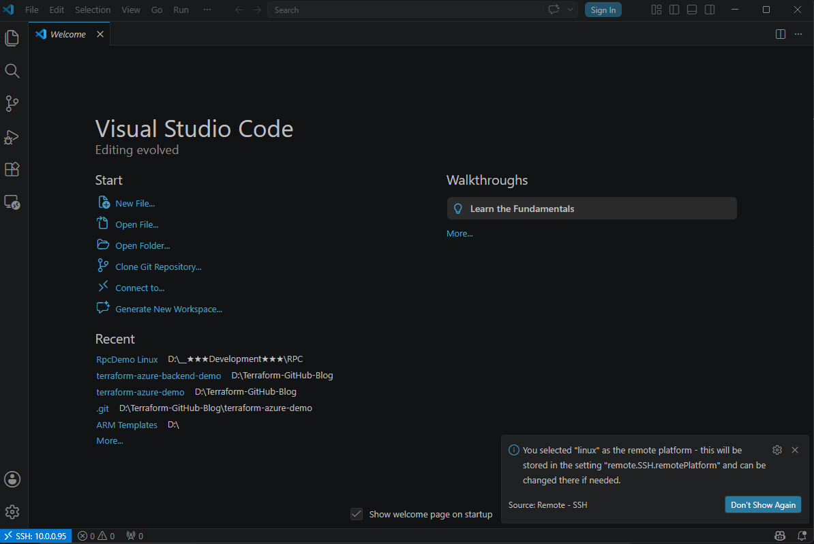814x544 pixels.
Task: Open the Manage gear in activity bar
Action: (x=12, y=512)
